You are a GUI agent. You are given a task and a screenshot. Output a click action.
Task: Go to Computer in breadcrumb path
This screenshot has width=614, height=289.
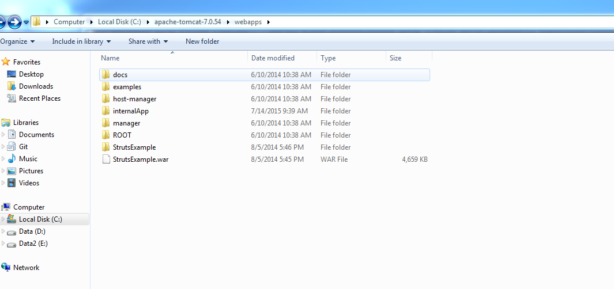(69, 22)
